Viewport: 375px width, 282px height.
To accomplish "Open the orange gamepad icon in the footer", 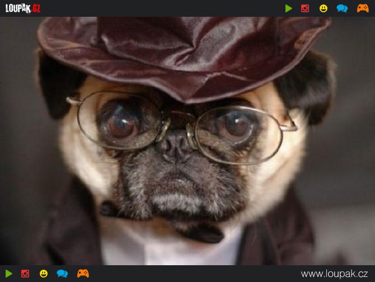I will click(x=83, y=274).
